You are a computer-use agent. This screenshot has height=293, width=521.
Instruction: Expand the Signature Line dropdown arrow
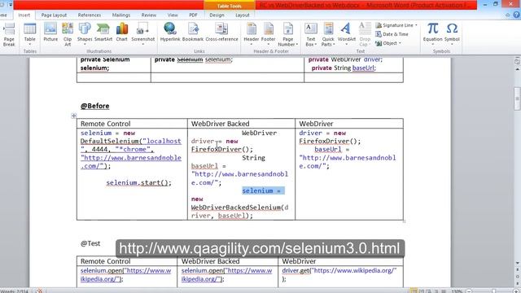(416, 25)
